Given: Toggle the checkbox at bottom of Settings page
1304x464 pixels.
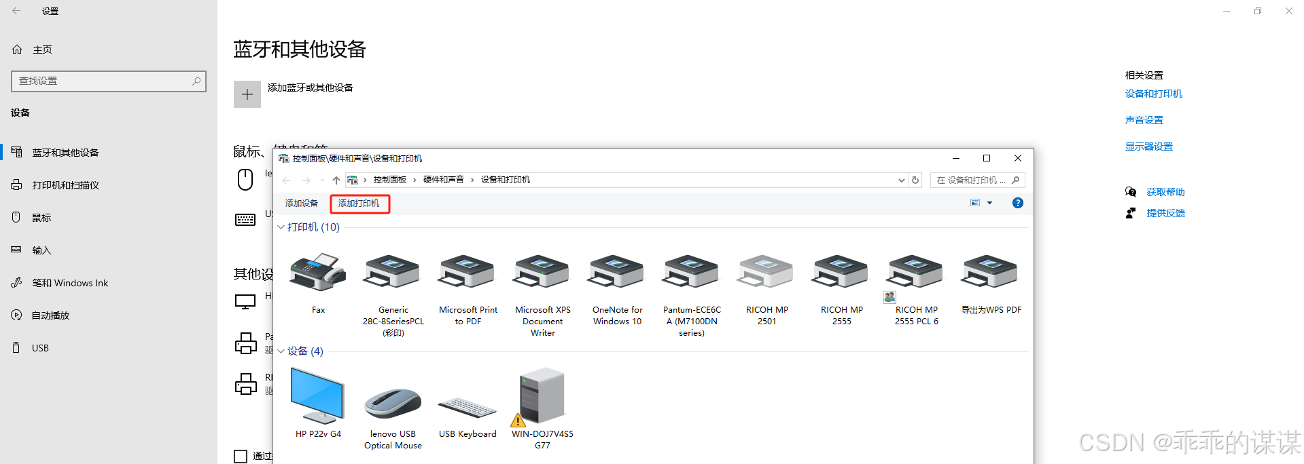Looking at the screenshot, I should [x=241, y=457].
